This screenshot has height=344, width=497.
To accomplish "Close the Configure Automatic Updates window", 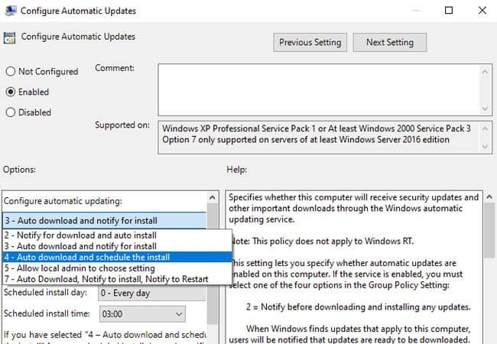I will [x=482, y=11].
